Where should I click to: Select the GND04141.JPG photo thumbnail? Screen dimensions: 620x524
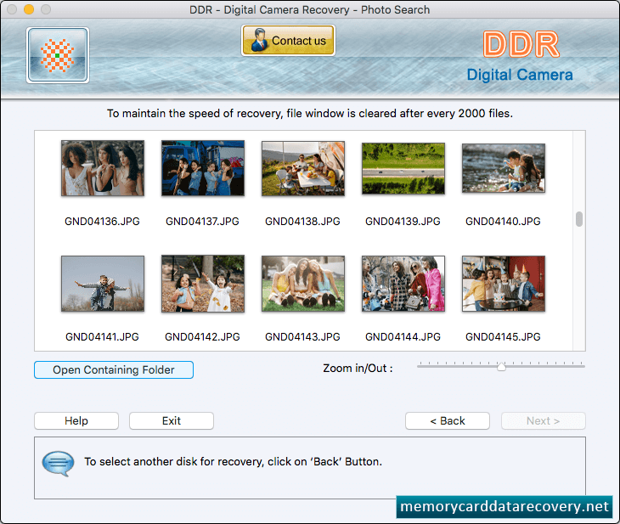click(x=103, y=284)
